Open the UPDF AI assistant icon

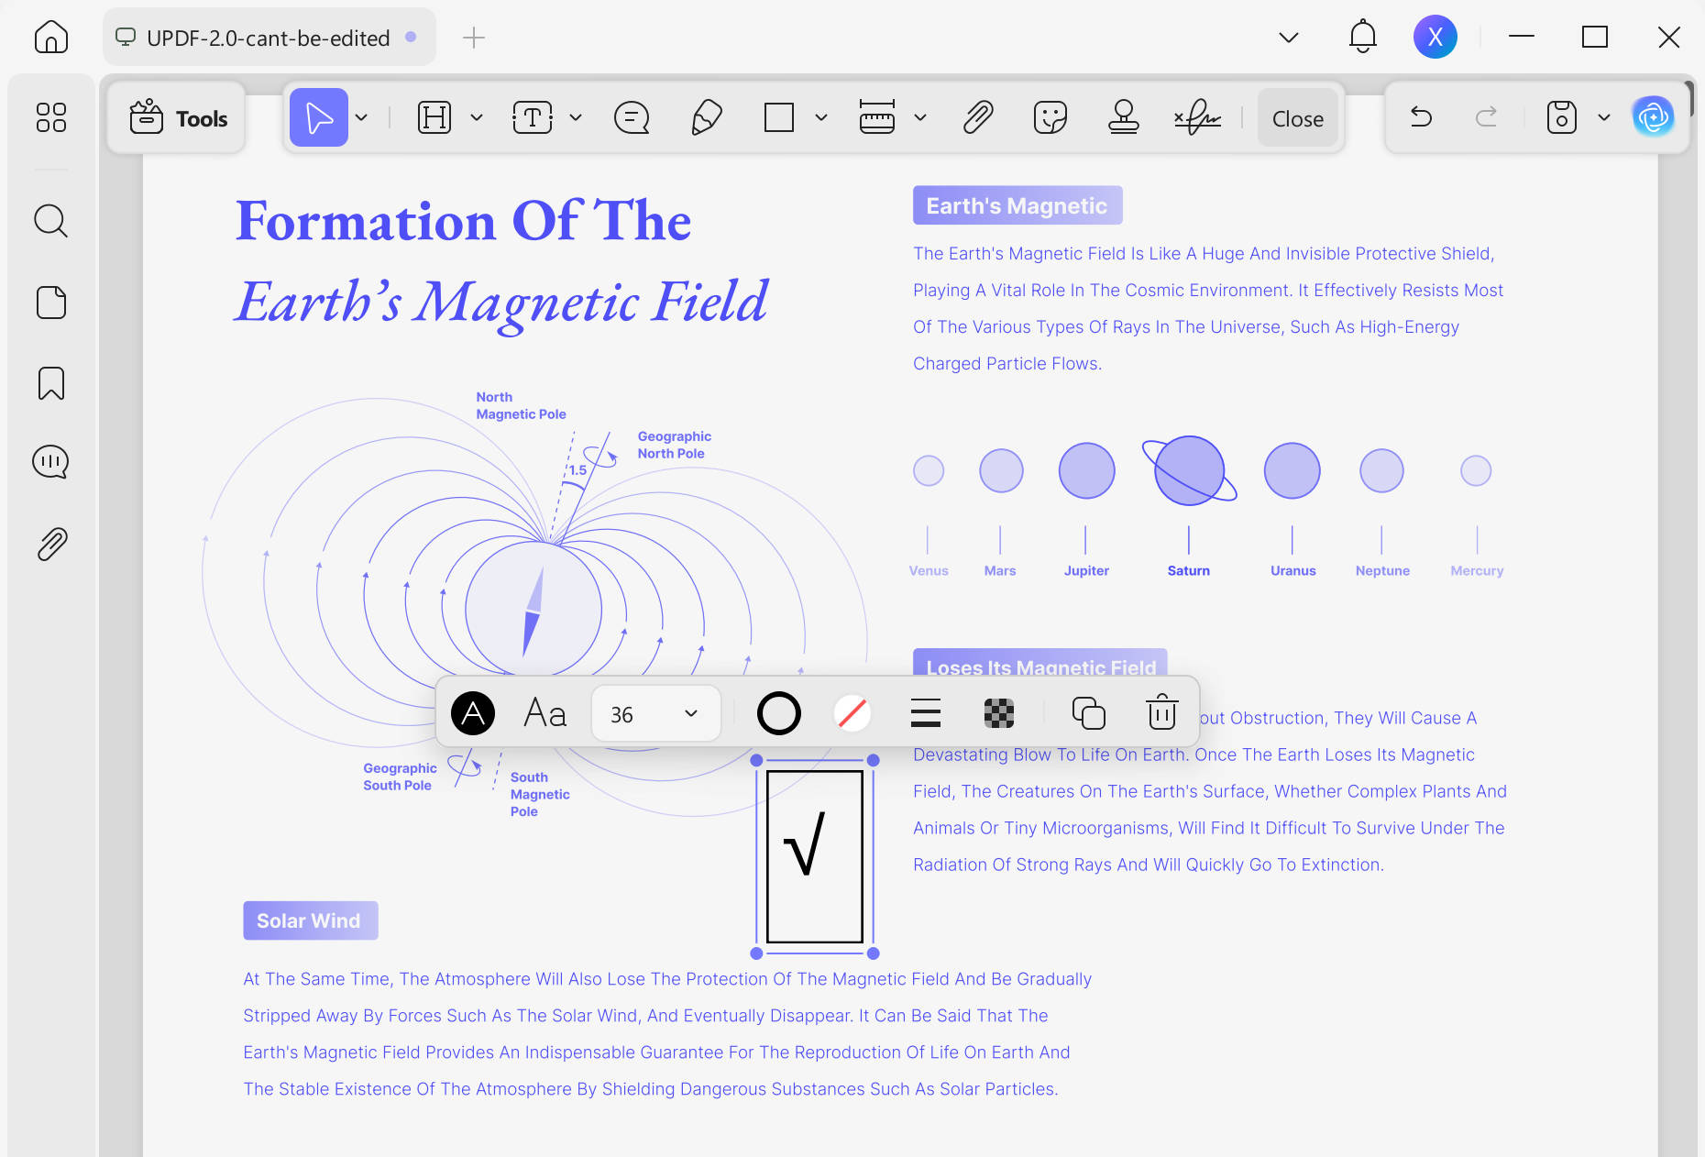(1654, 116)
